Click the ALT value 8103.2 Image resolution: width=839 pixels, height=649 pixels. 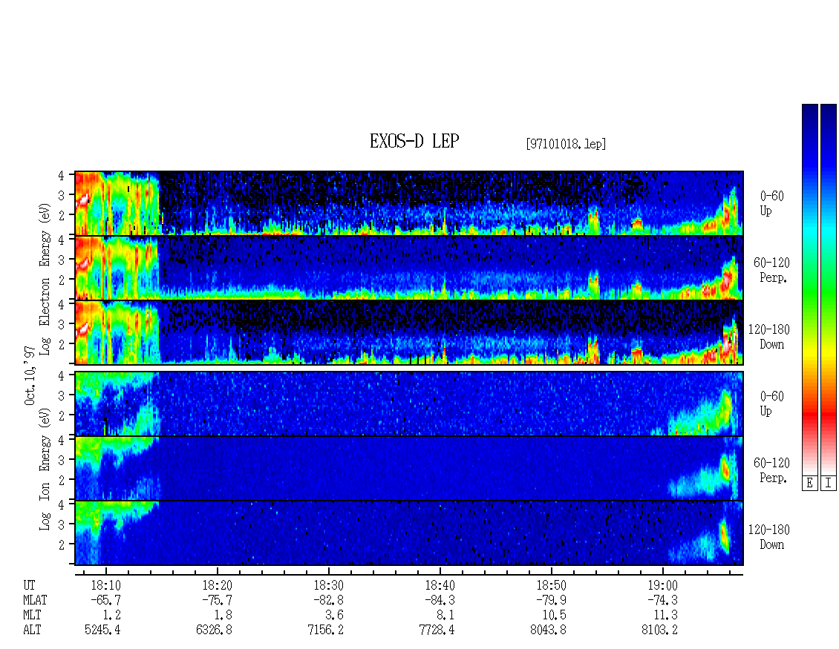pos(659,630)
